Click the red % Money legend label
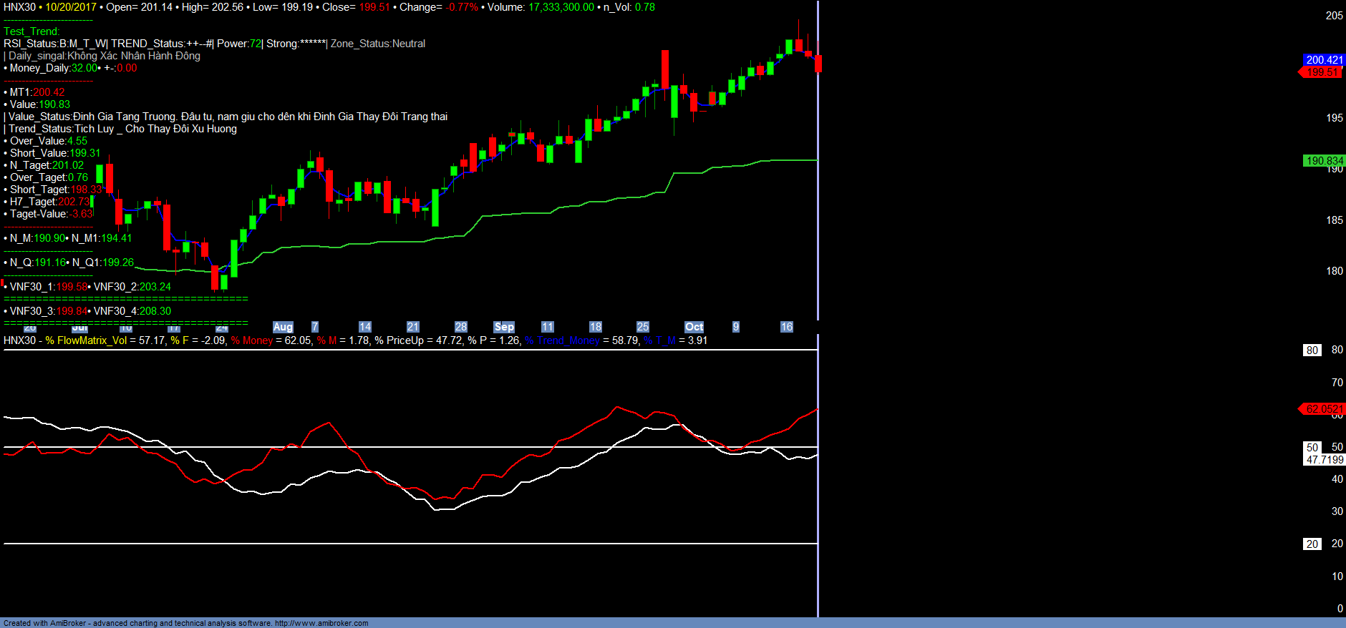The image size is (1346, 628). click(x=252, y=340)
